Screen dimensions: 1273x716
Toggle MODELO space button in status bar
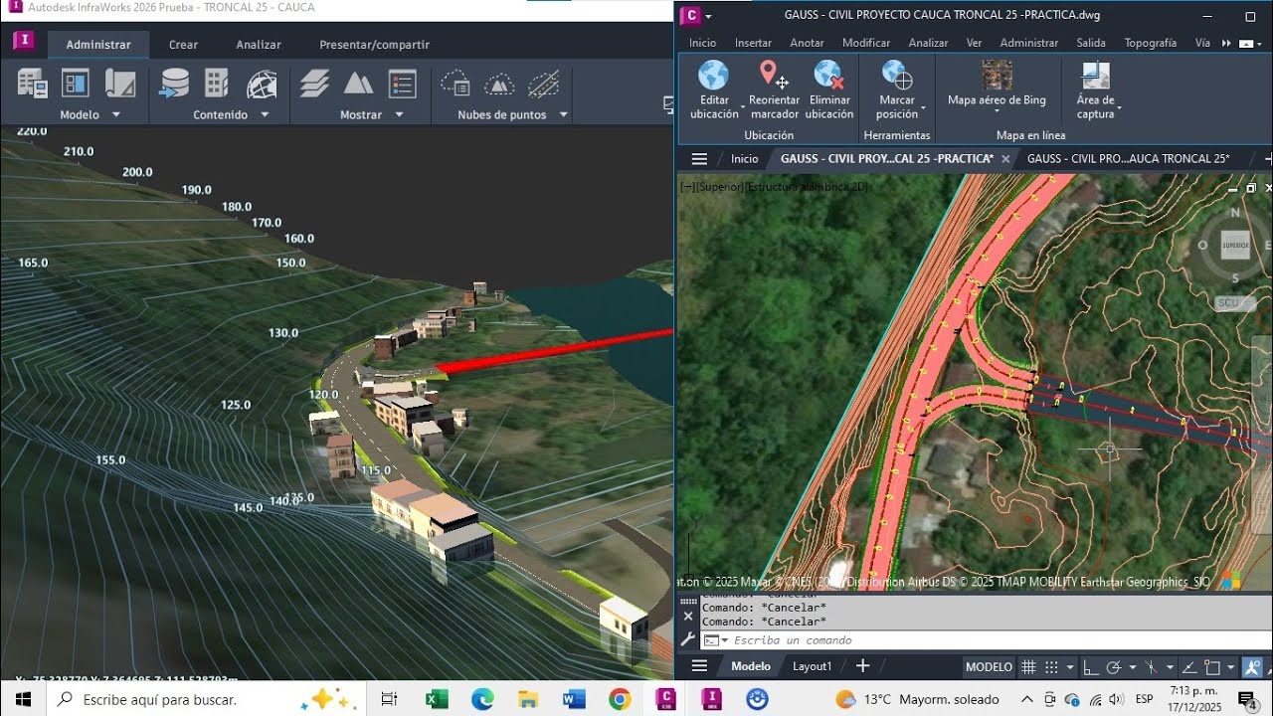point(989,667)
